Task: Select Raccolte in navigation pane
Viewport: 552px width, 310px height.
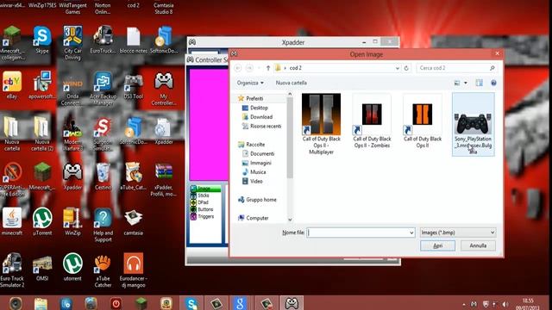Action: tap(255, 145)
